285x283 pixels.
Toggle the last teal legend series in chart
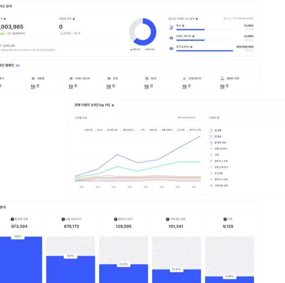coord(194,130)
